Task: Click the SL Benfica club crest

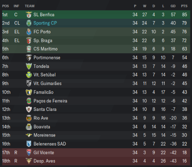Action: click(29, 15)
